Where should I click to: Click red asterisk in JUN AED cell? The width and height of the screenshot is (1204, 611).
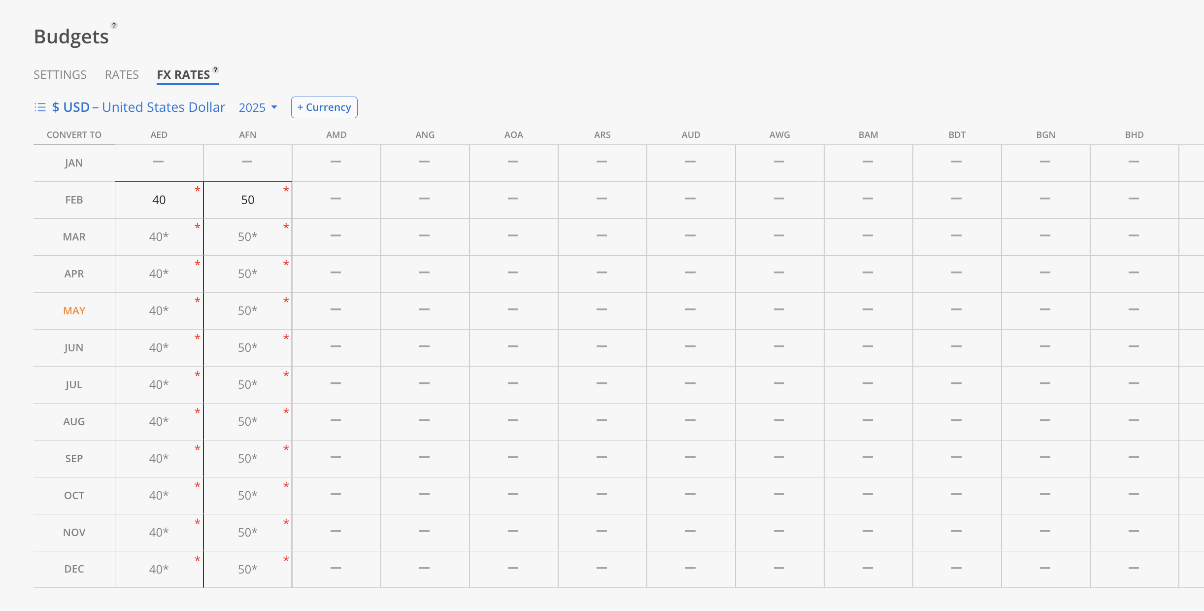[197, 338]
